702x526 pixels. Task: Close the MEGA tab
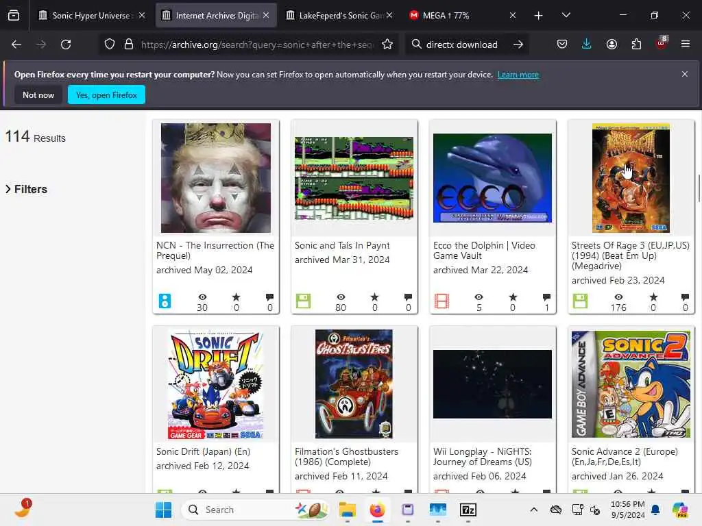[513, 15]
